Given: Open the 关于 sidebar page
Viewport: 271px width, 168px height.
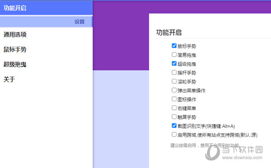Looking at the screenshot, I should [9, 79].
